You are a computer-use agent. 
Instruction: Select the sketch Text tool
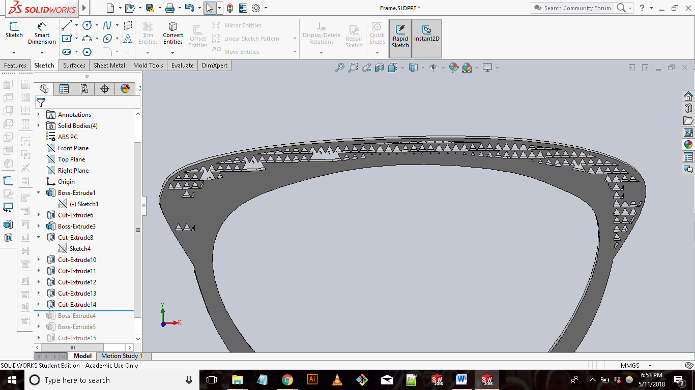pos(128,39)
